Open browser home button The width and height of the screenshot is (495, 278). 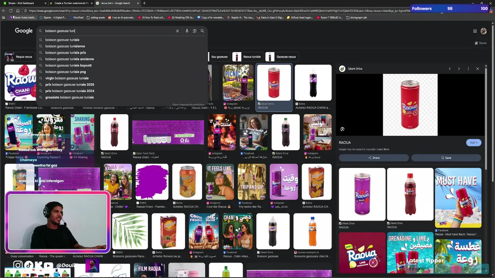17,11
